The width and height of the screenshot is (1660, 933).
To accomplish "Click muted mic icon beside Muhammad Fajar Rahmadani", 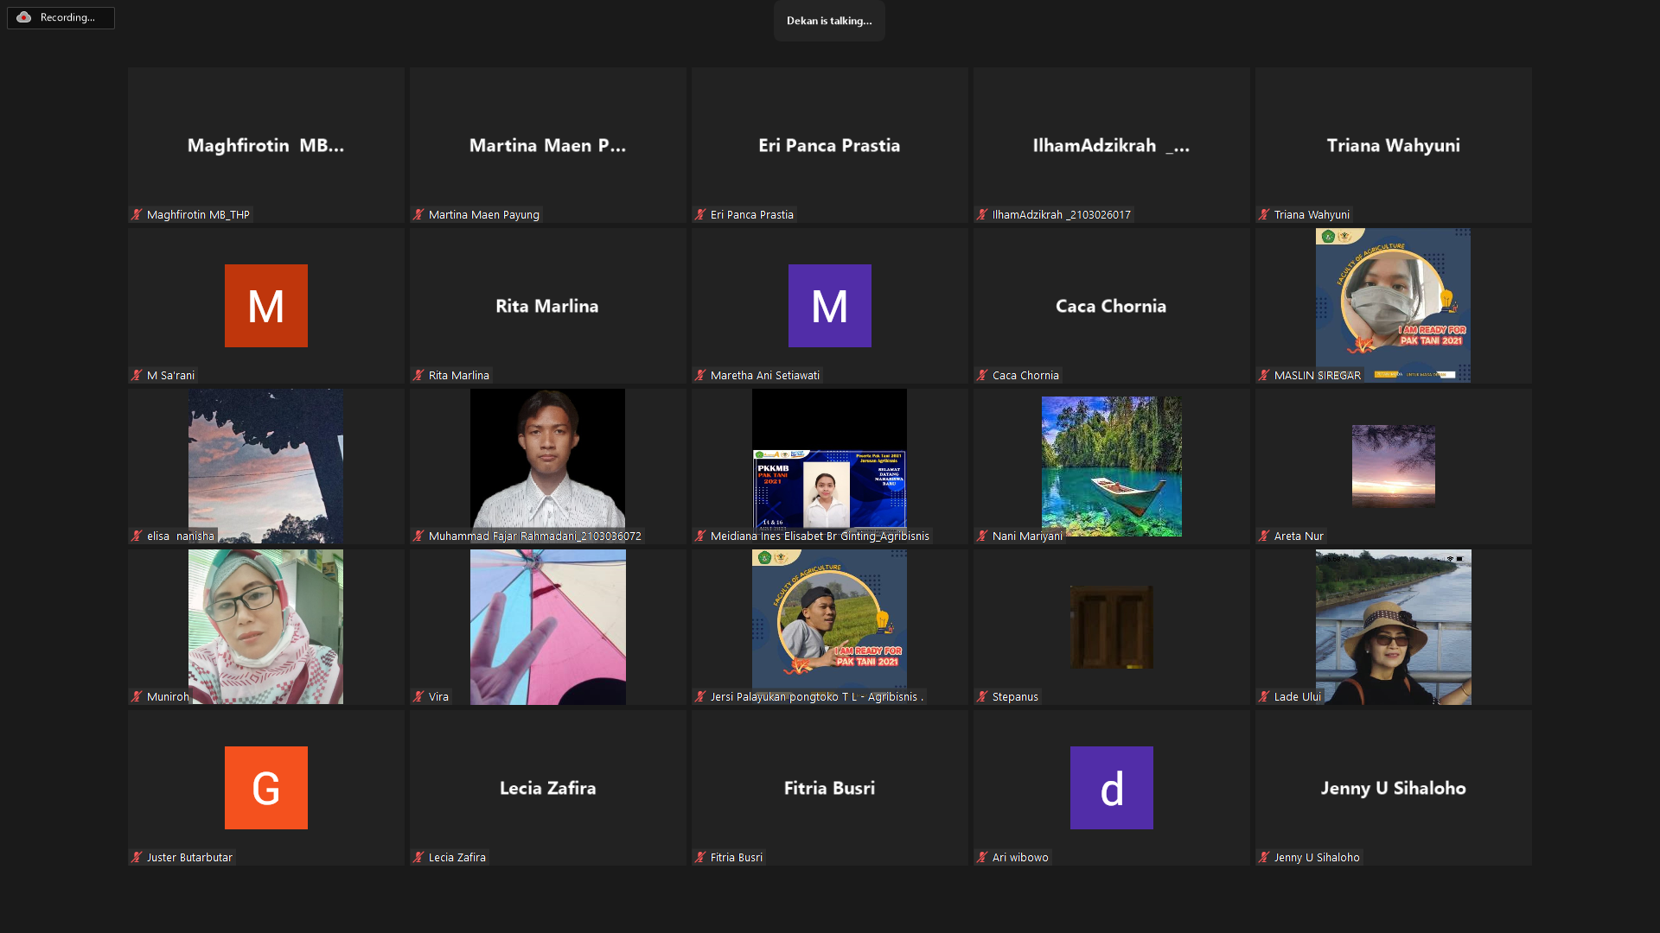I will pyautogui.click(x=418, y=536).
